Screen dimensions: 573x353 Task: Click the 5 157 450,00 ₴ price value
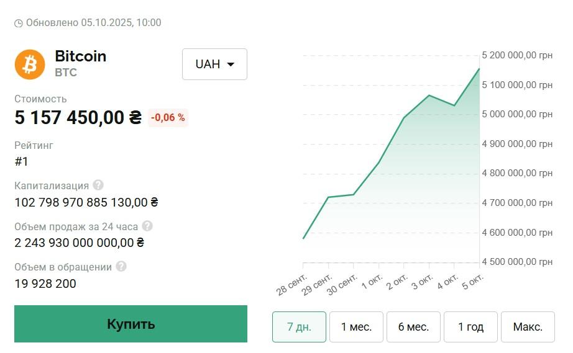tap(78, 117)
